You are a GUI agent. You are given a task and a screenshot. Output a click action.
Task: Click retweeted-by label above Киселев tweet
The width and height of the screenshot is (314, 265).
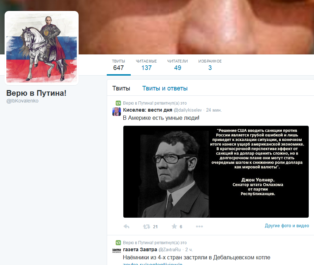(155, 103)
